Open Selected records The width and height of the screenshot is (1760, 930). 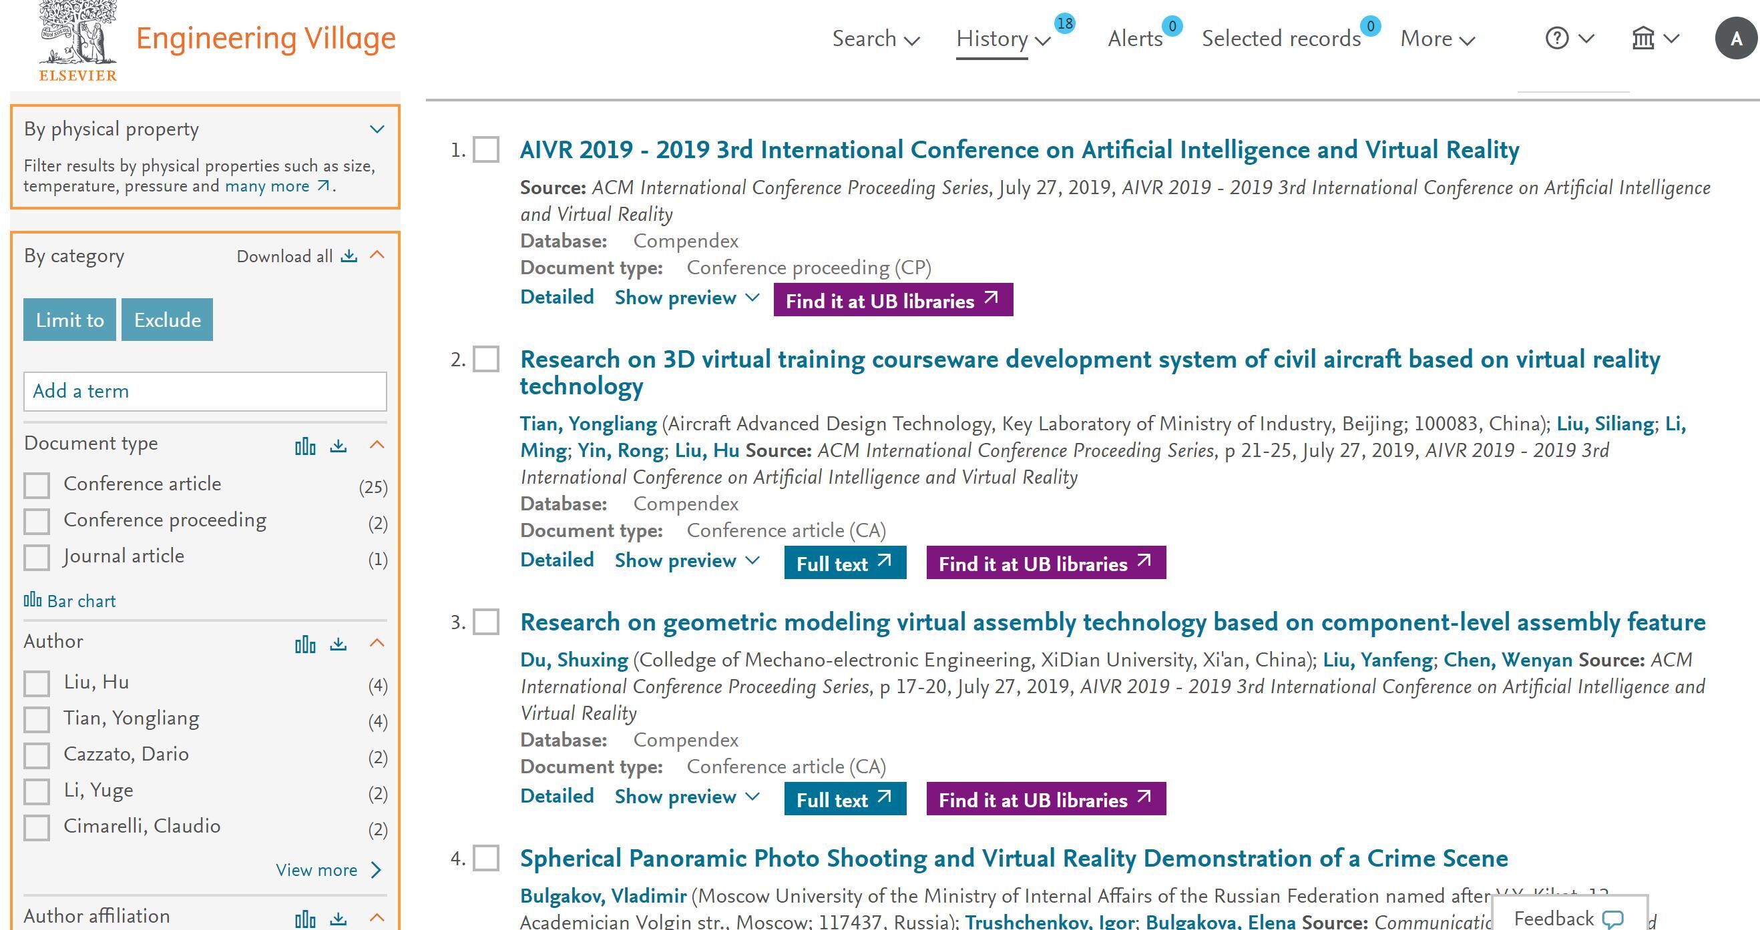tap(1281, 39)
